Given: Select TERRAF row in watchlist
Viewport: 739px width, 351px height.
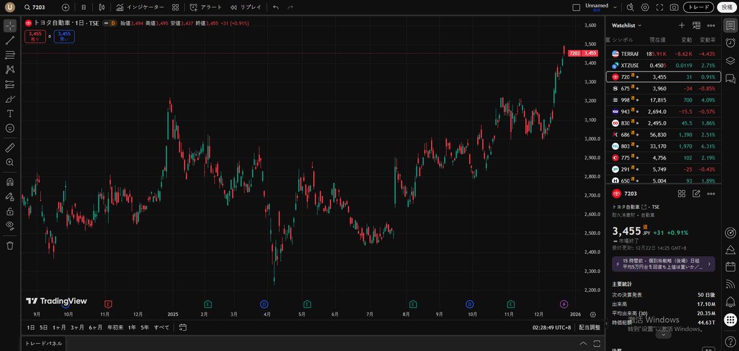Looking at the screenshot, I should (663, 54).
